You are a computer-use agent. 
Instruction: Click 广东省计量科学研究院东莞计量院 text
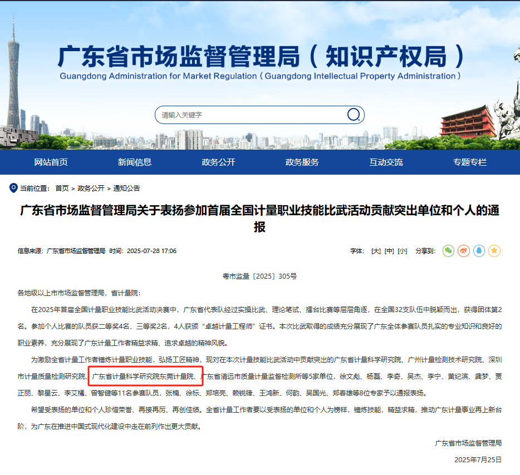tap(143, 377)
